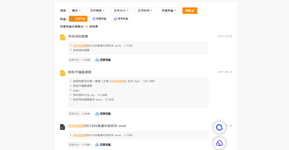Expand the 文件类型 filter dropdown
Viewport: 289px width, 150px height.
97,11
